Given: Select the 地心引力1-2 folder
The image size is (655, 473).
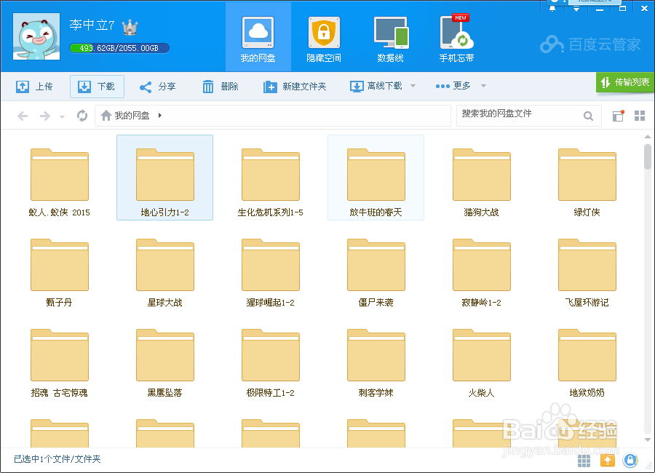Looking at the screenshot, I should 165,178.
